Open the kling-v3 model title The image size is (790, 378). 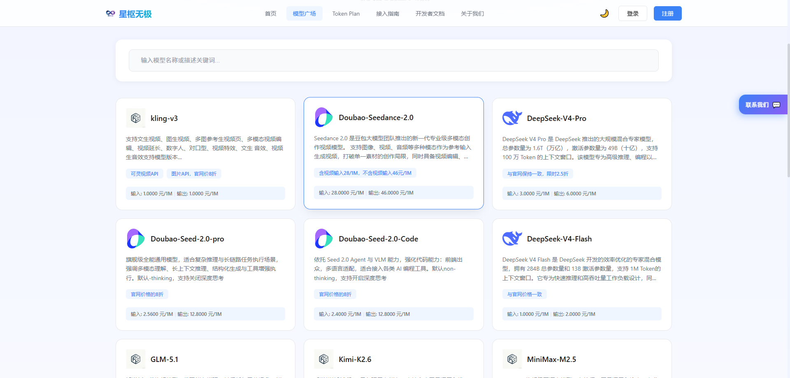click(164, 118)
